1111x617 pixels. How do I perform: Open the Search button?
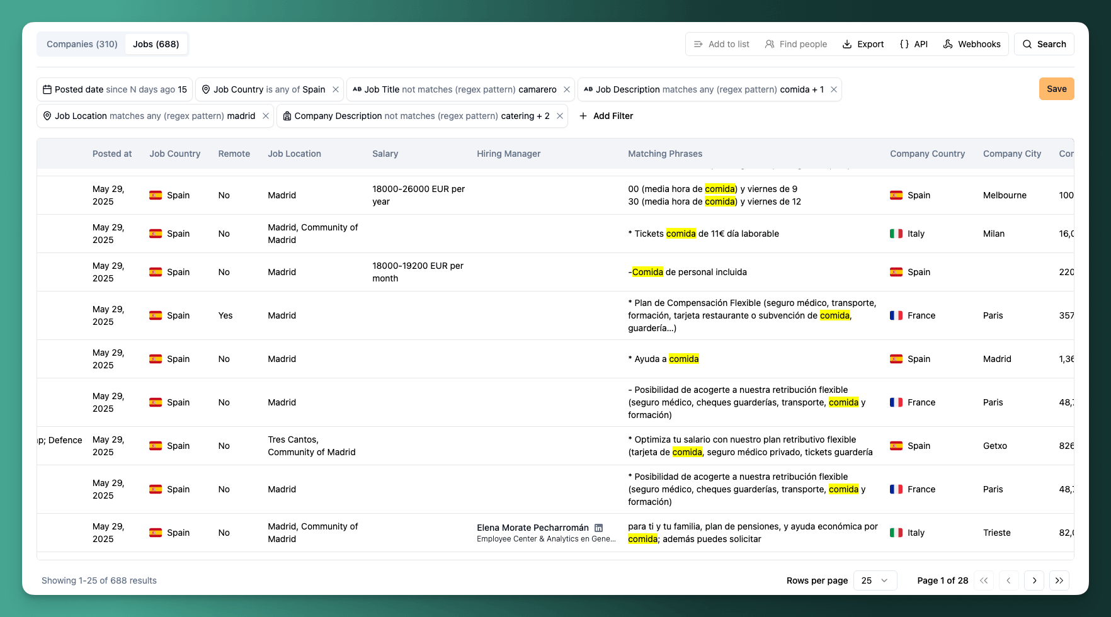tap(1044, 44)
